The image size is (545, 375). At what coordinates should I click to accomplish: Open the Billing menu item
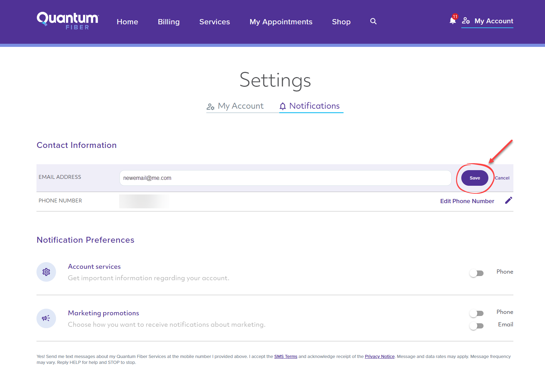[169, 22]
